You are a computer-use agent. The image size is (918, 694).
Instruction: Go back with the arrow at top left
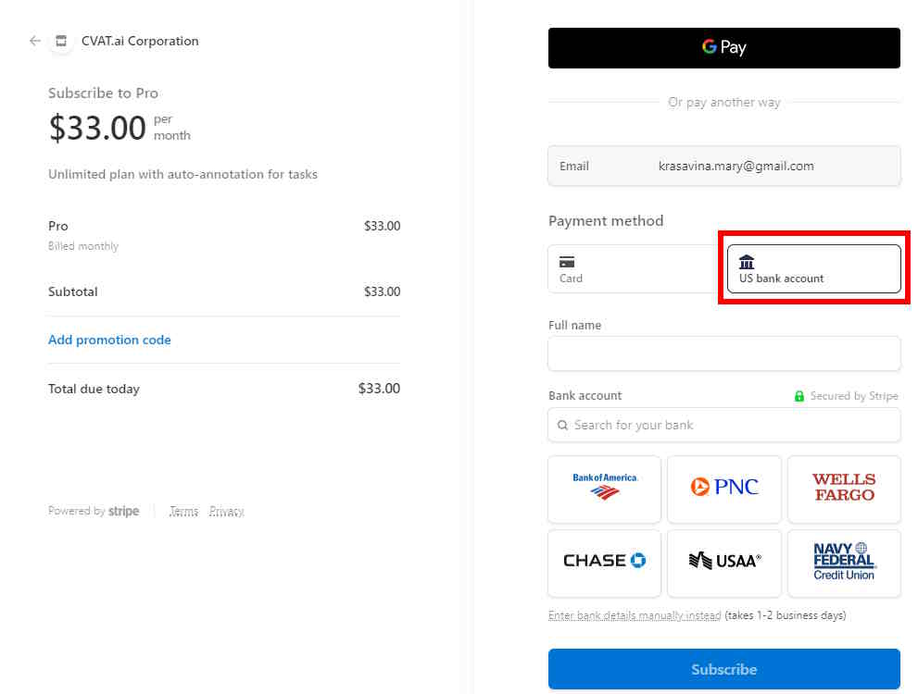(x=34, y=41)
